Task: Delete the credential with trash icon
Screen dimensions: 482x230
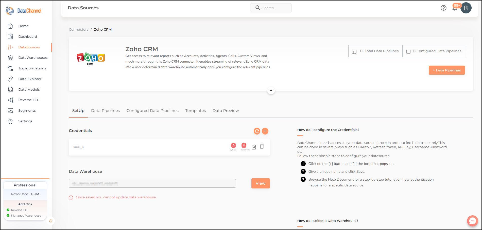Action: (262, 146)
